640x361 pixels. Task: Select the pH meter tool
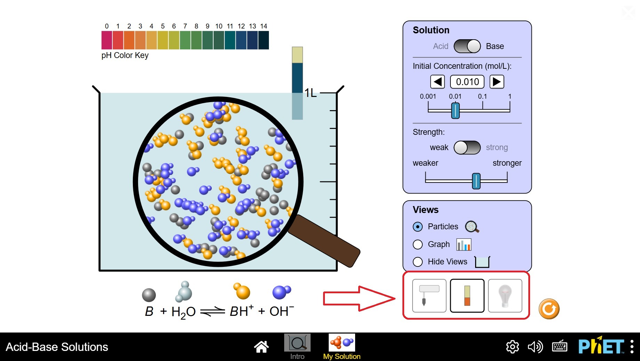coord(429,296)
